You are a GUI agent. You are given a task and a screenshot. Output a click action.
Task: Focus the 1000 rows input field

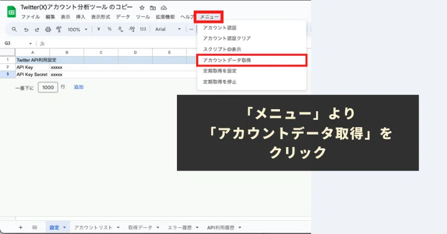click(x=48, y=88)
